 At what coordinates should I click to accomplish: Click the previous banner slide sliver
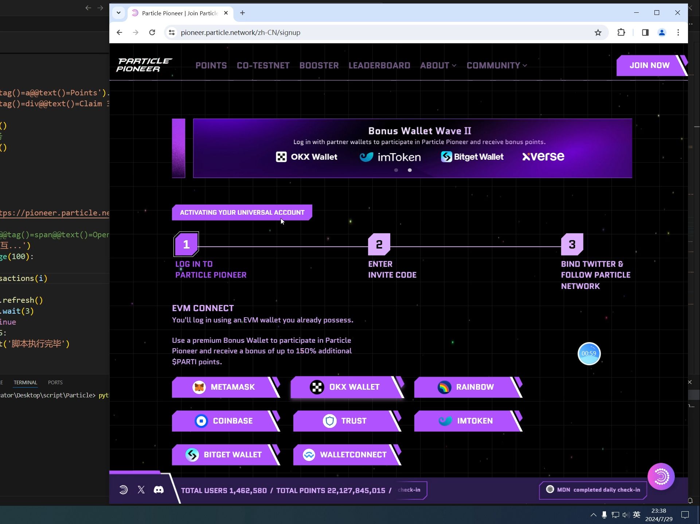point(179,148)
